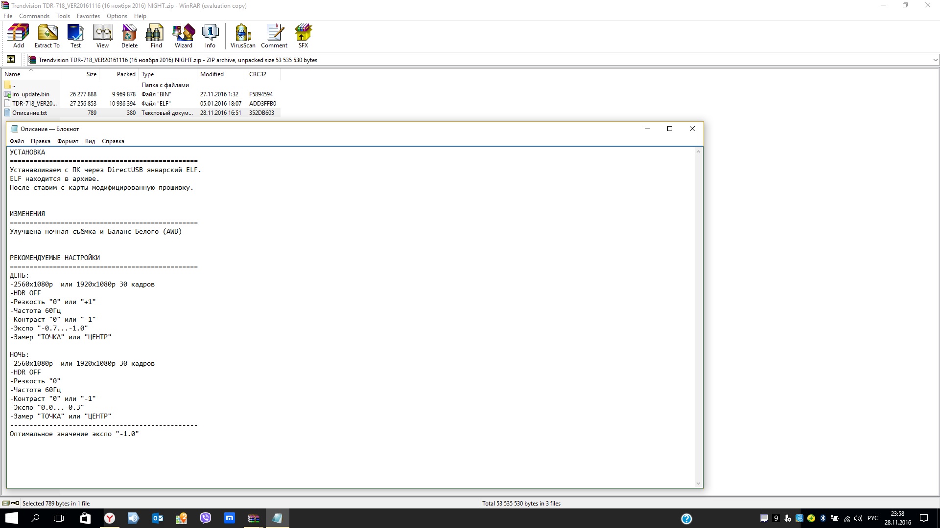Viewport: 940px width, 528px height.
Task: Open Notepad's Формат menu
Action: coord(68,141)
